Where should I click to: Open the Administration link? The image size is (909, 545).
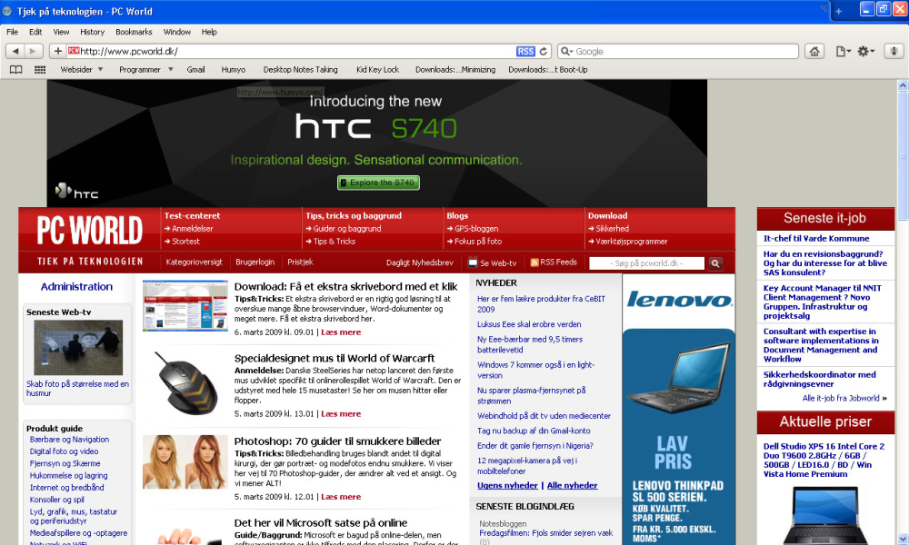click(x=76, y=286)
